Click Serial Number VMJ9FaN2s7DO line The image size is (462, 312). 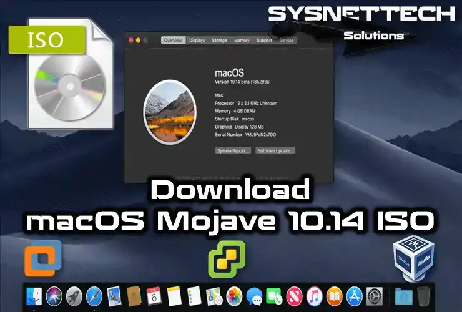tap(245, 135)
